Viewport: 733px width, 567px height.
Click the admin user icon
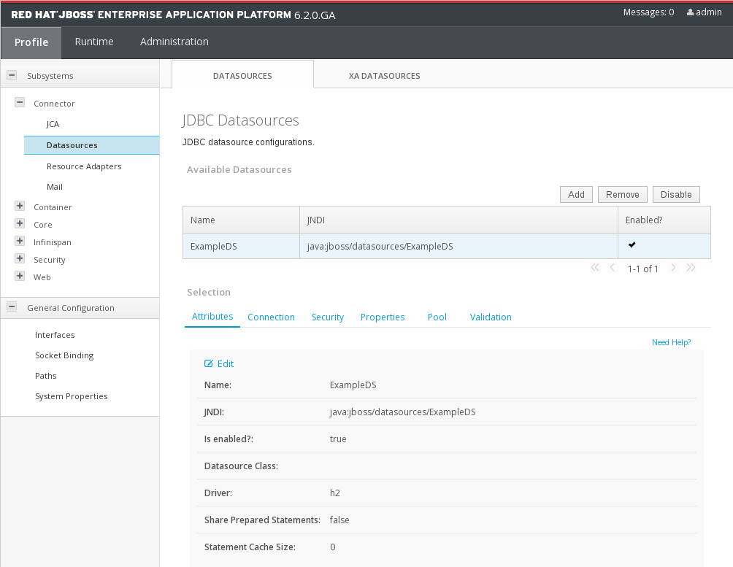pyautogui.click(x=690, y=12)
